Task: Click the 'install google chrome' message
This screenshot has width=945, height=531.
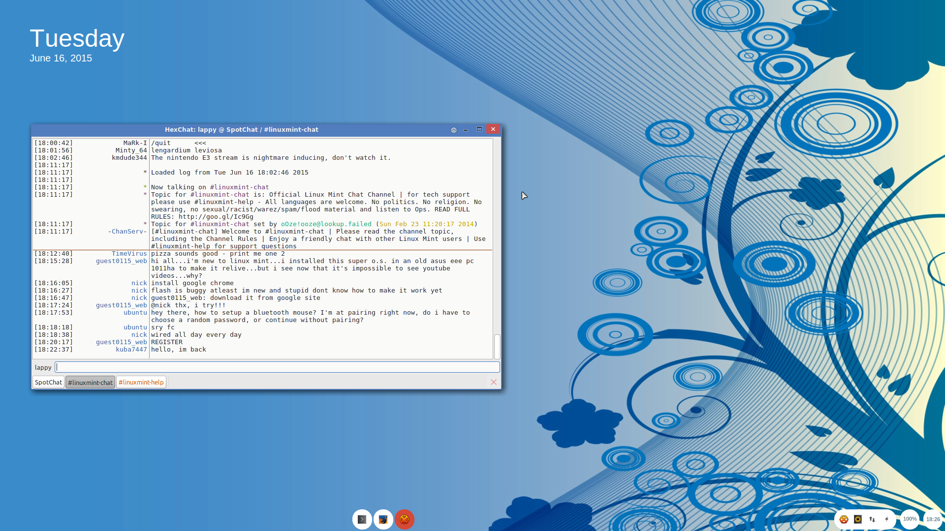Action: pyautogui.click(x=192, y=283)
